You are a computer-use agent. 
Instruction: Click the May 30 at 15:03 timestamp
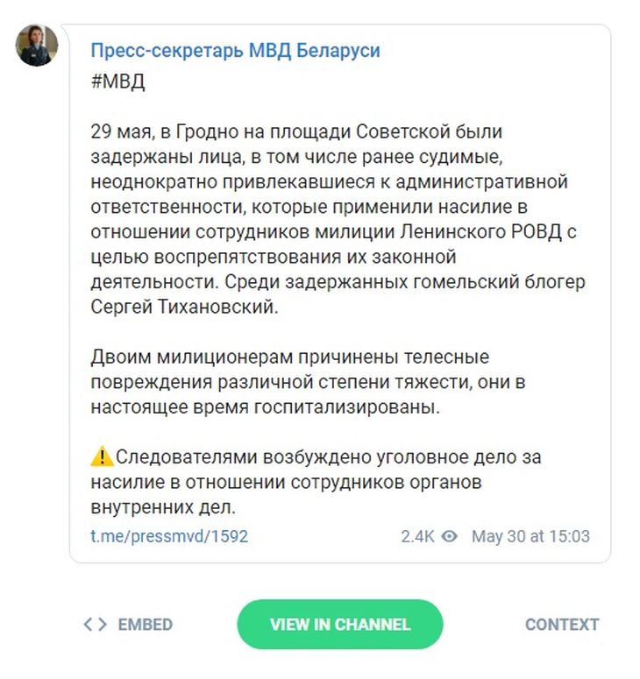point(530,536)
